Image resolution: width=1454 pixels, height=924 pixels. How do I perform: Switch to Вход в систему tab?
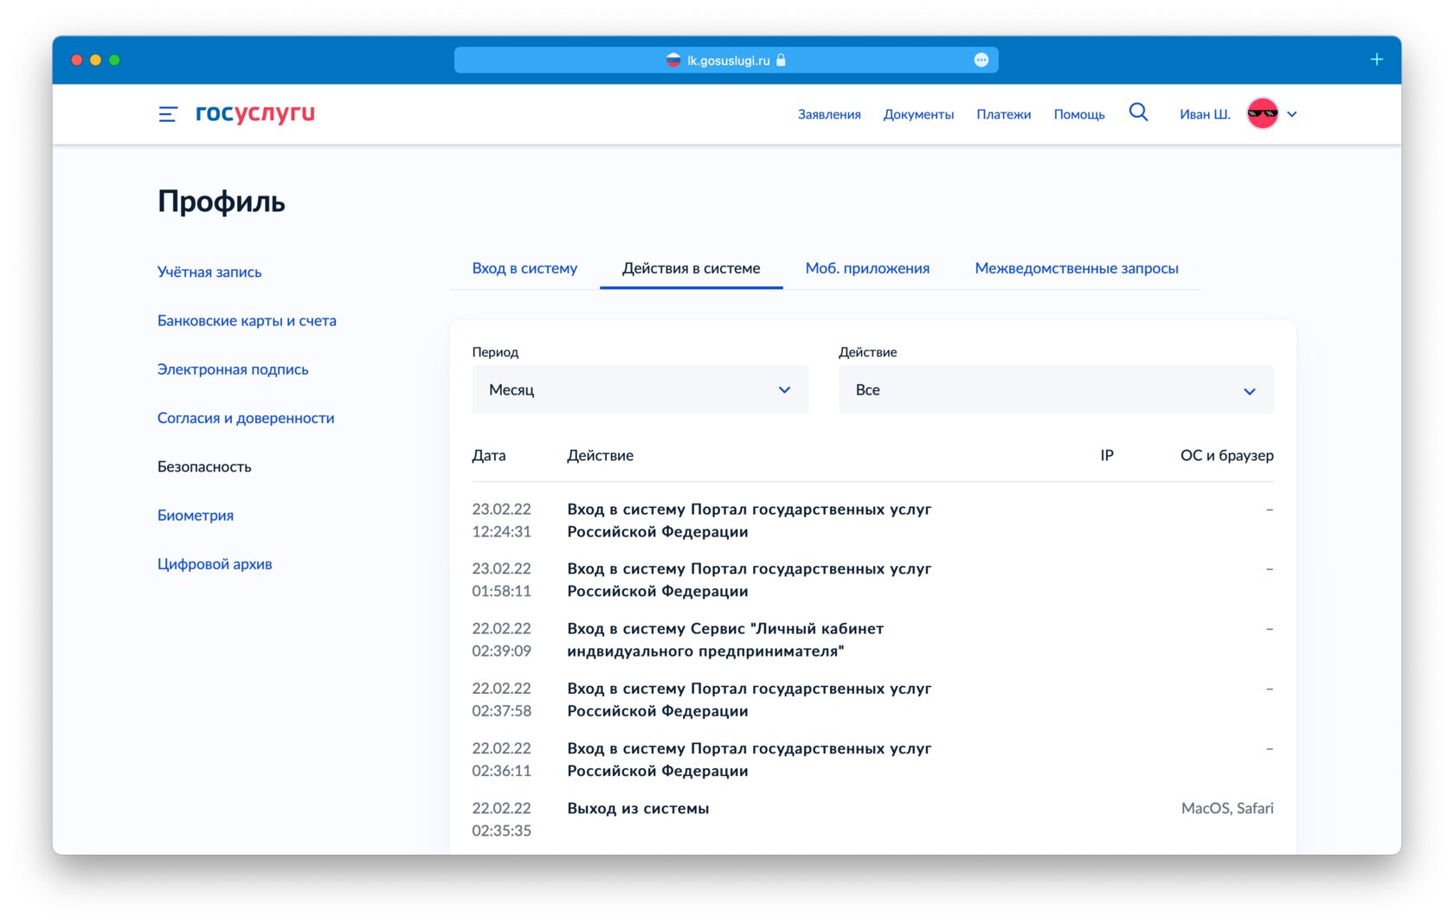524,268
